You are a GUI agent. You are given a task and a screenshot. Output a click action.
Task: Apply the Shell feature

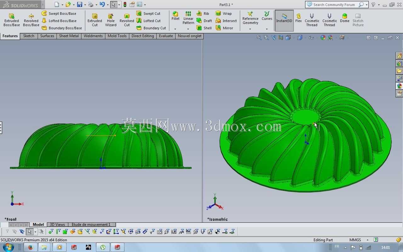[204, 28]
